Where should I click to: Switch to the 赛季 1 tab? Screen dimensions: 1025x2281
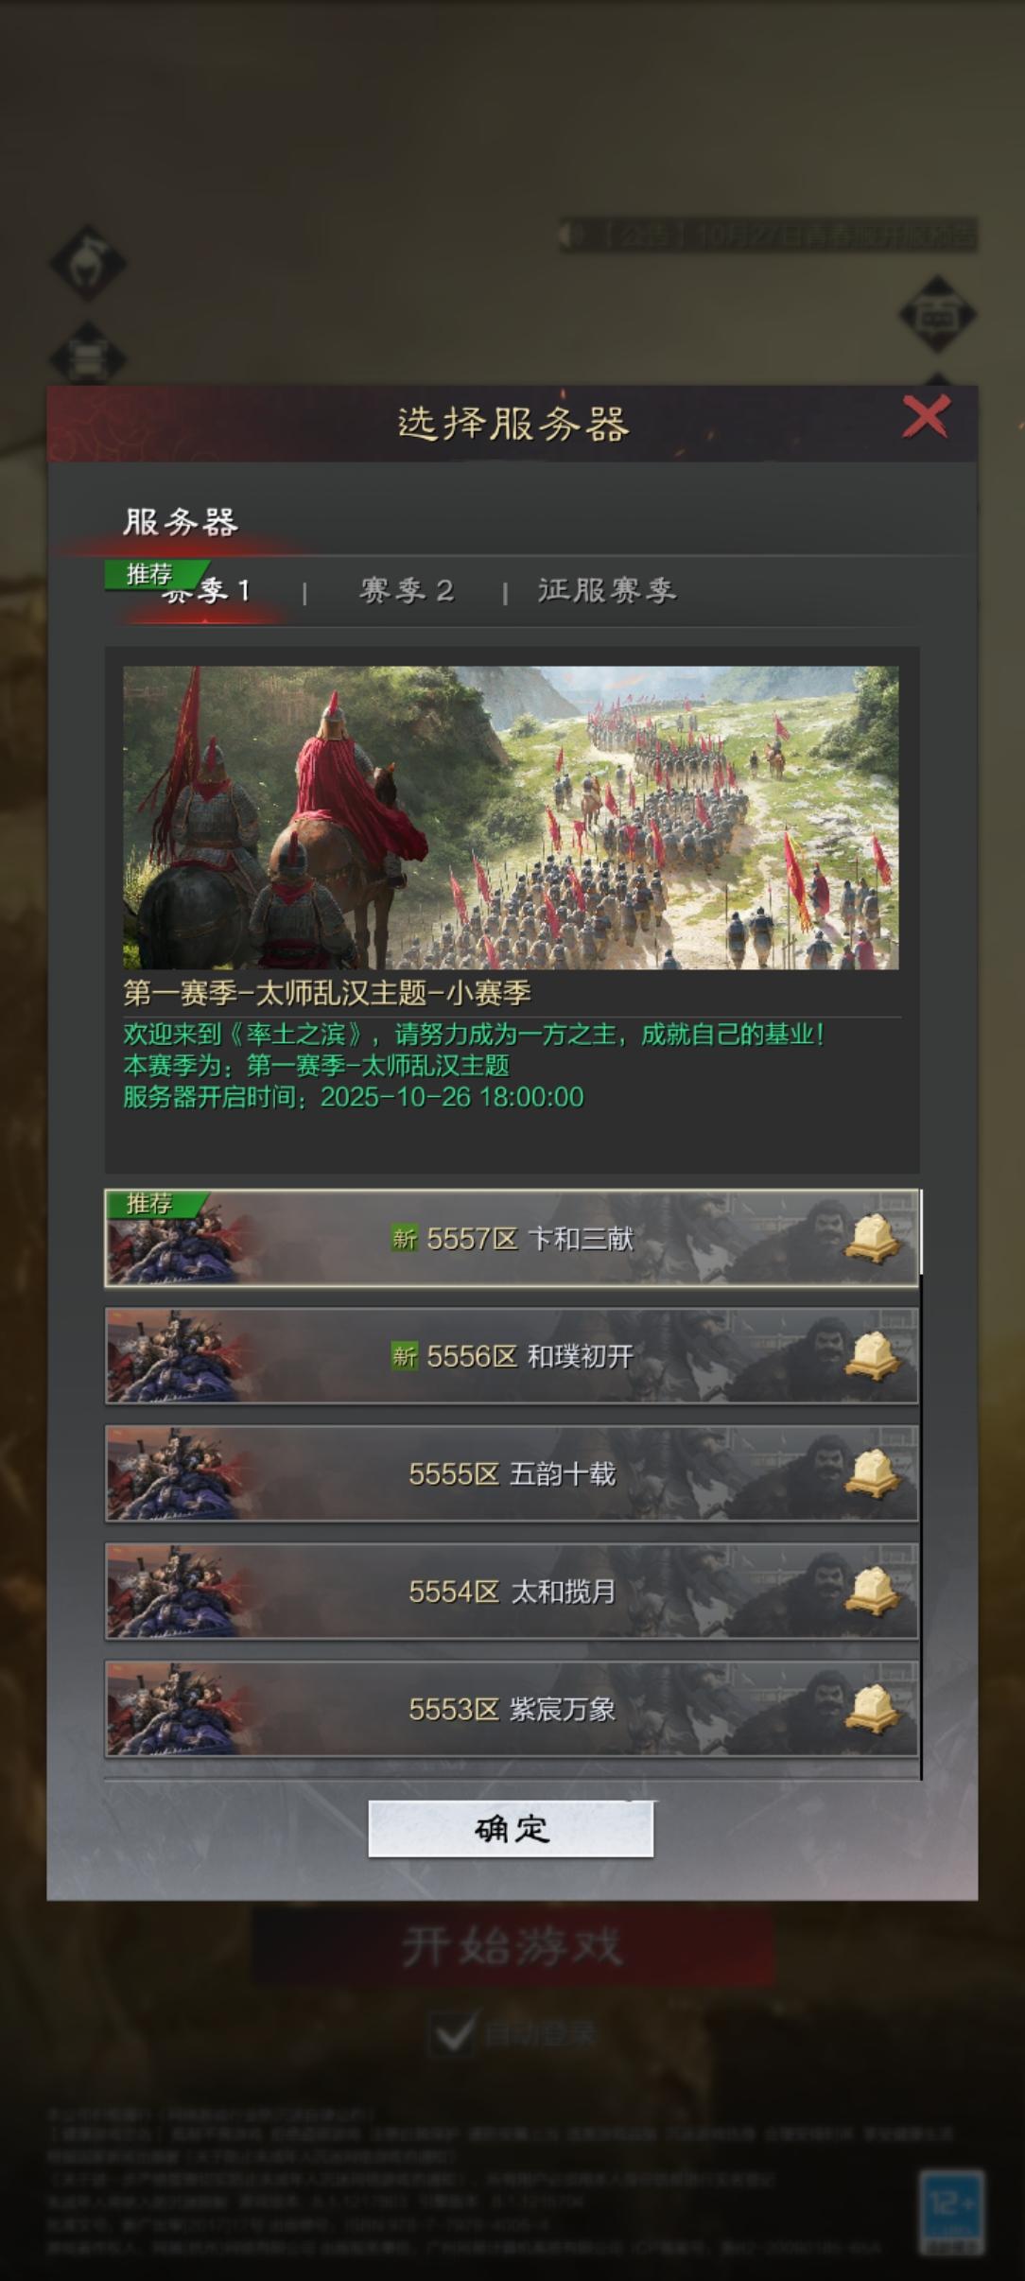204,590
